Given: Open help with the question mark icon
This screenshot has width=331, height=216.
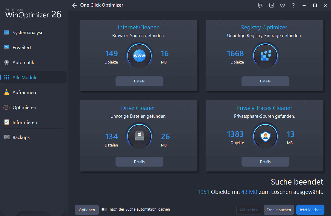Looking at the screenshot, I should (293, 5).
